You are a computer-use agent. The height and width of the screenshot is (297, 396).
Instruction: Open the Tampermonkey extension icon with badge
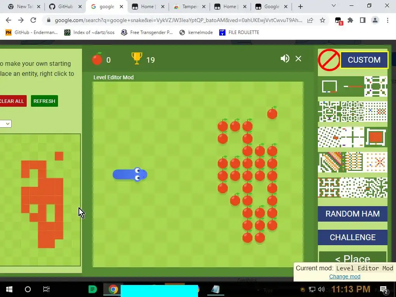(338, 21)
